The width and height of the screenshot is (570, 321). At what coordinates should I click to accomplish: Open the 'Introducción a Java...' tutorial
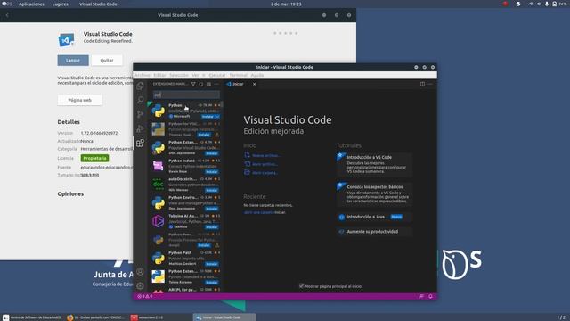[374, 217]
